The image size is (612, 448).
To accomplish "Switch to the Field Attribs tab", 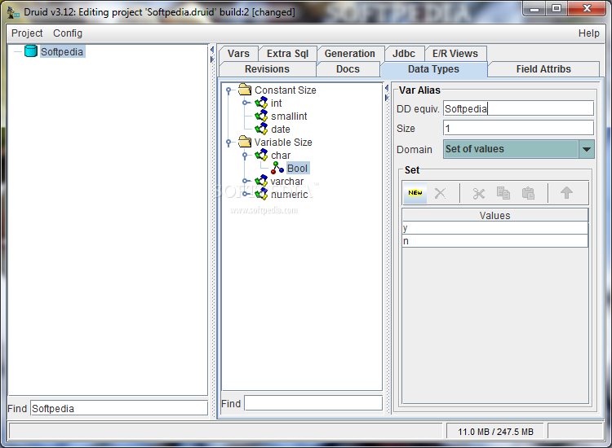I will 543,69.
